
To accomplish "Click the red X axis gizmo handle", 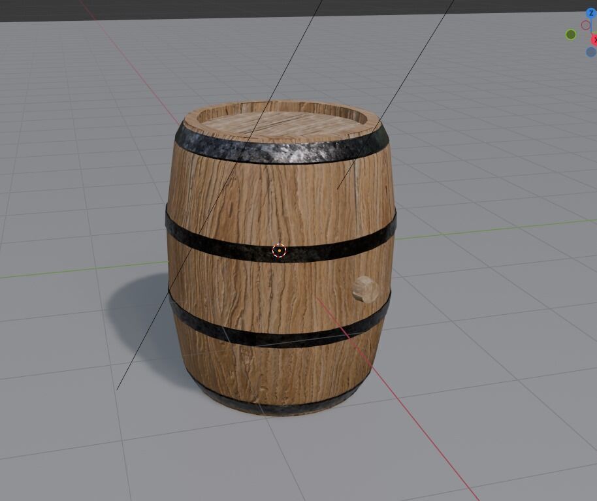I will pos(594,40).
